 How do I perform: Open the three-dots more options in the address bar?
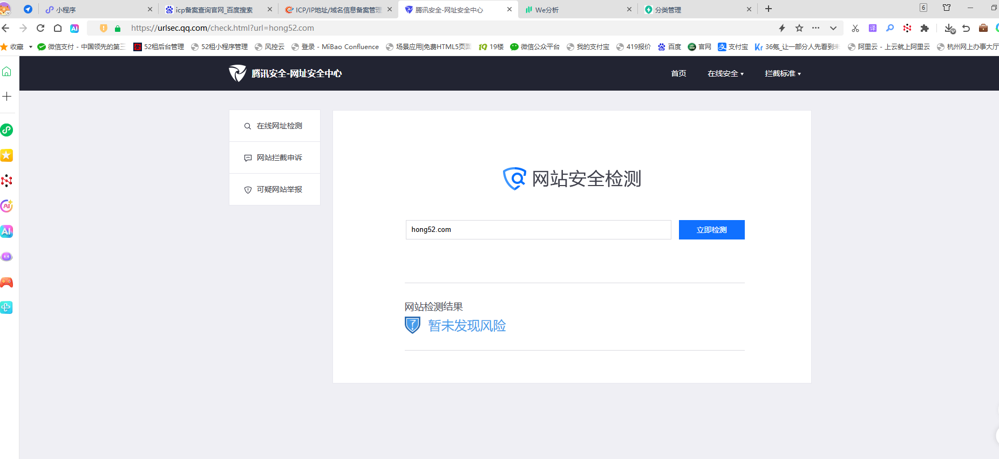click(815, 28)
